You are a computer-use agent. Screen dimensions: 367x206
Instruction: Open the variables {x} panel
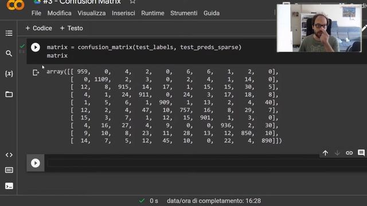click(x=9, y=74)
